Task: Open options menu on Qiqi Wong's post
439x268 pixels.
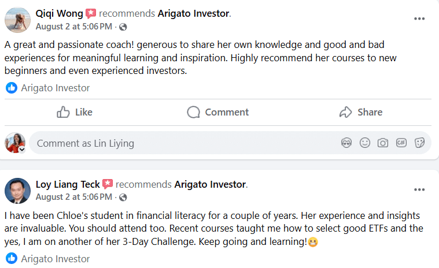Action: pos(419,18)
